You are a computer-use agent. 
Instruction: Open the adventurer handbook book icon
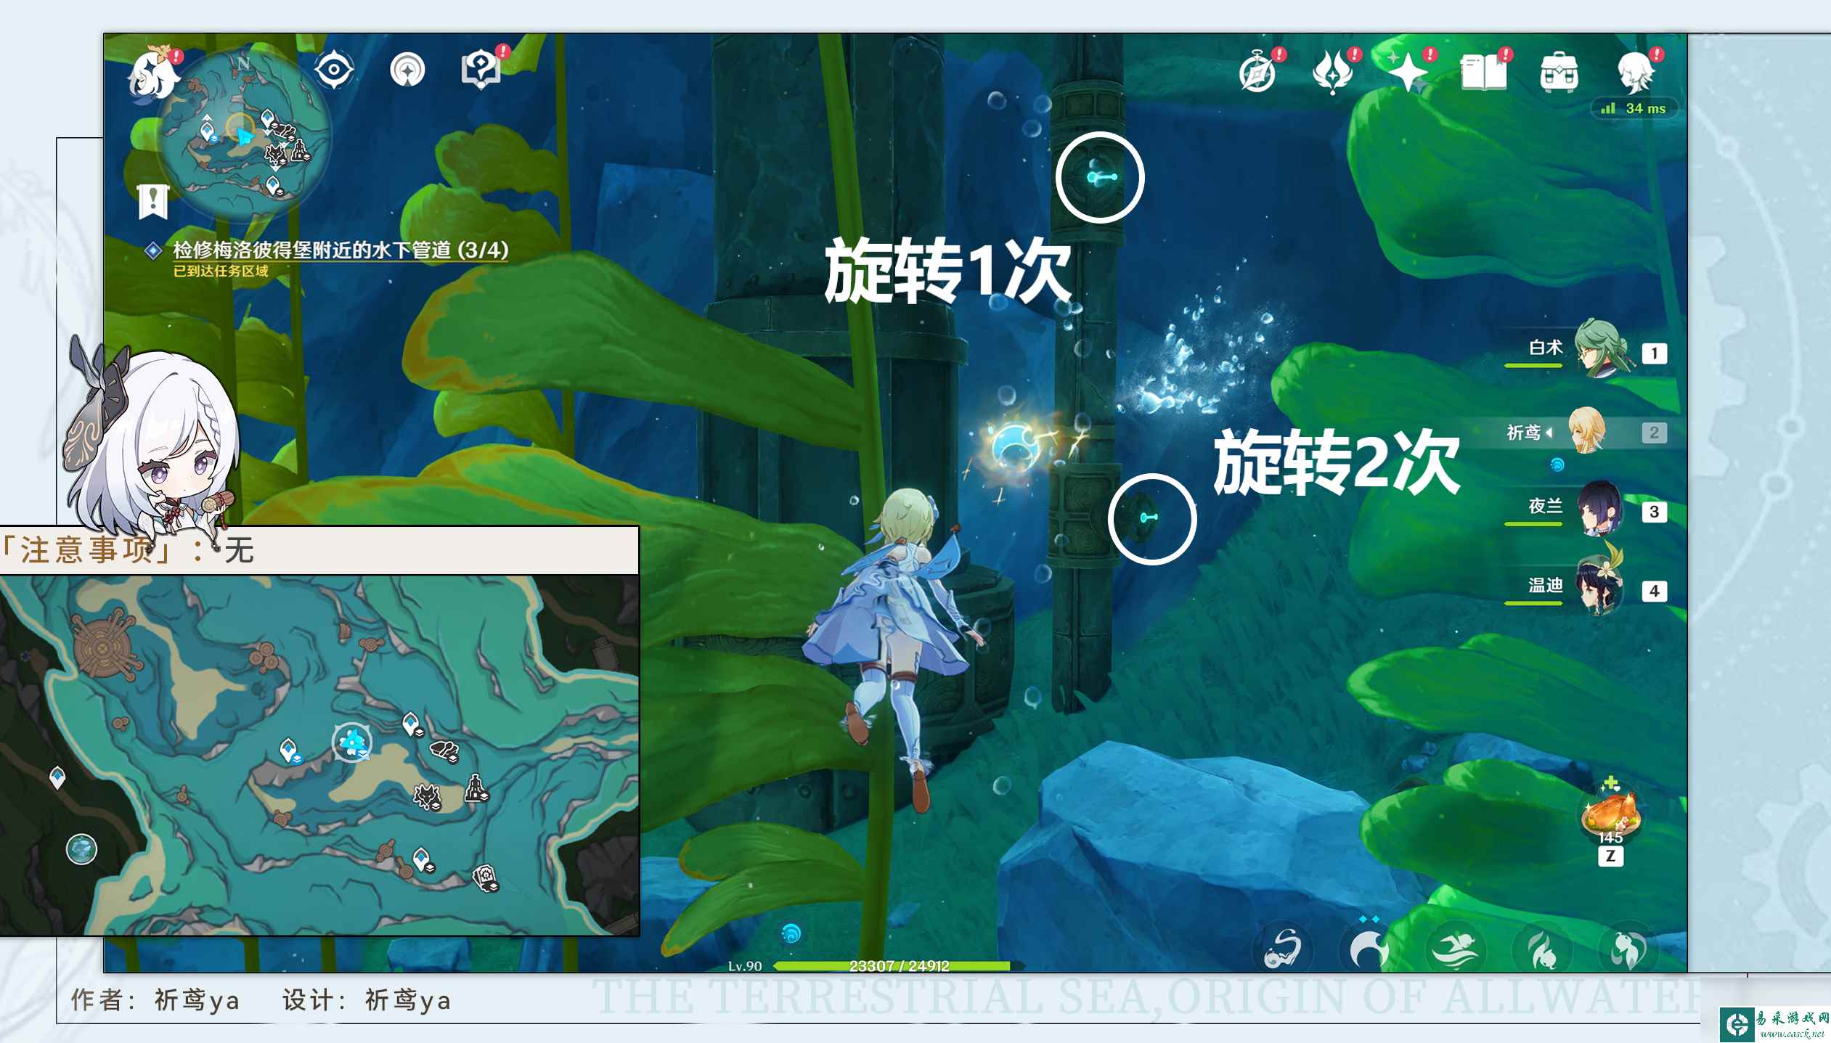tap(1483, 73)
